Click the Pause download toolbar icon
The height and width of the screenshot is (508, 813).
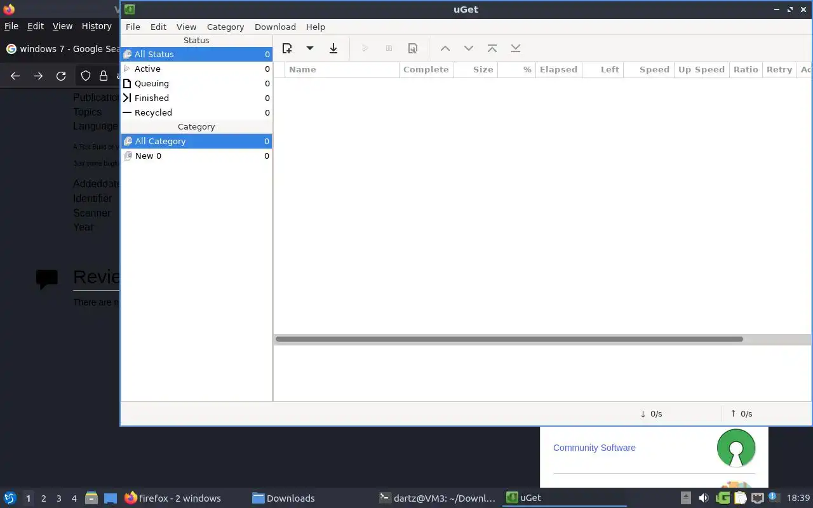[x=389, y=48]
